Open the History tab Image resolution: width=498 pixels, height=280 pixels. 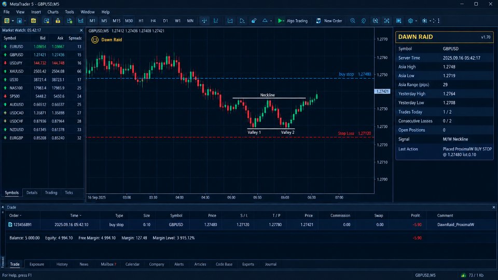coord(62,264)
